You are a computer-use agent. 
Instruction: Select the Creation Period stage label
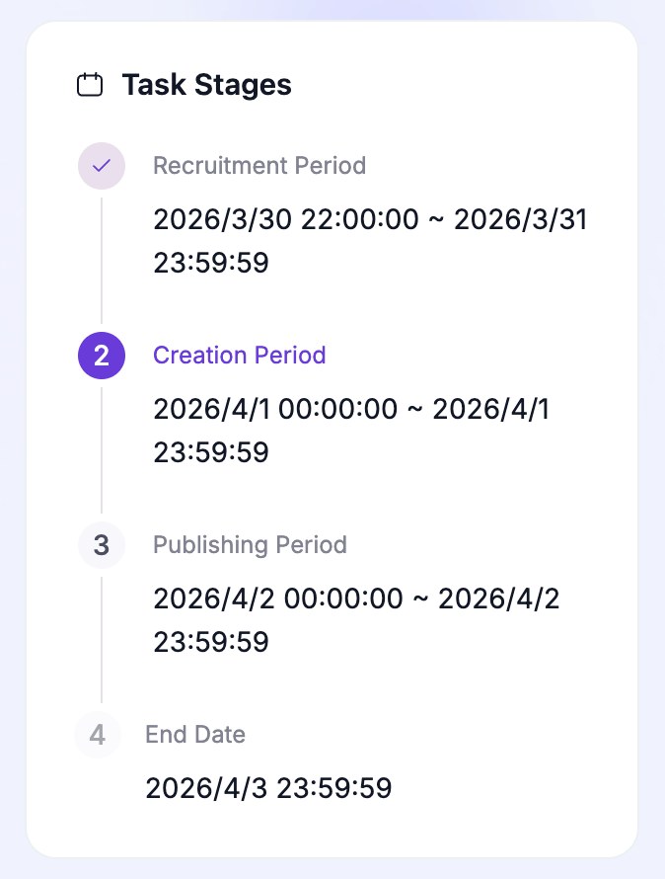pyautogui.click(x=240, y=355)
